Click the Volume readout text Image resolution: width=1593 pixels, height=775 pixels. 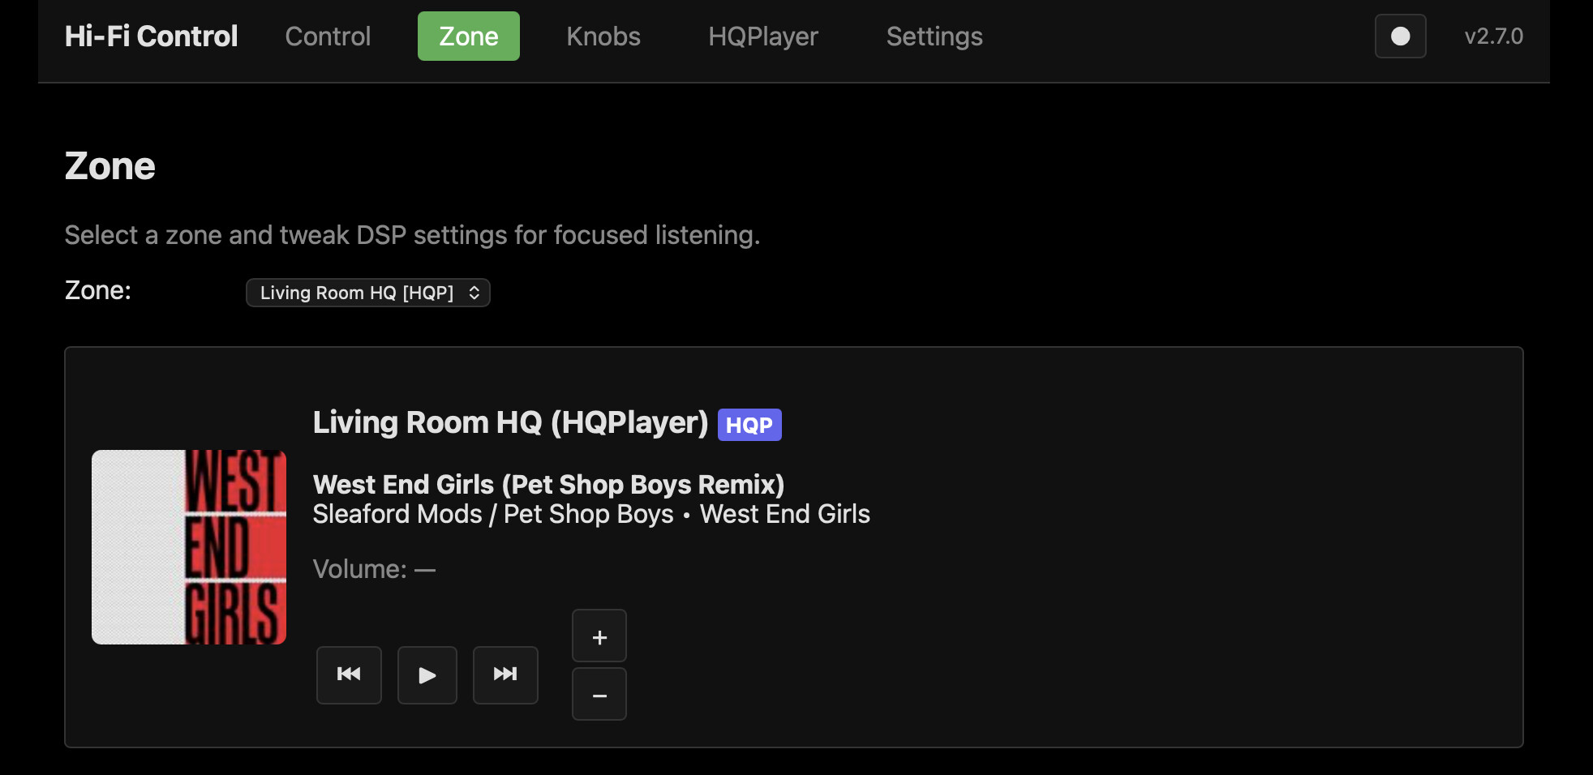[x=374, y=569]
